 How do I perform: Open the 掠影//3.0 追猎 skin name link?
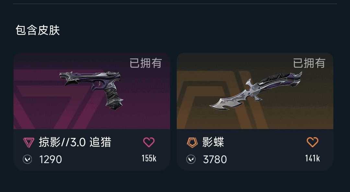75,142
